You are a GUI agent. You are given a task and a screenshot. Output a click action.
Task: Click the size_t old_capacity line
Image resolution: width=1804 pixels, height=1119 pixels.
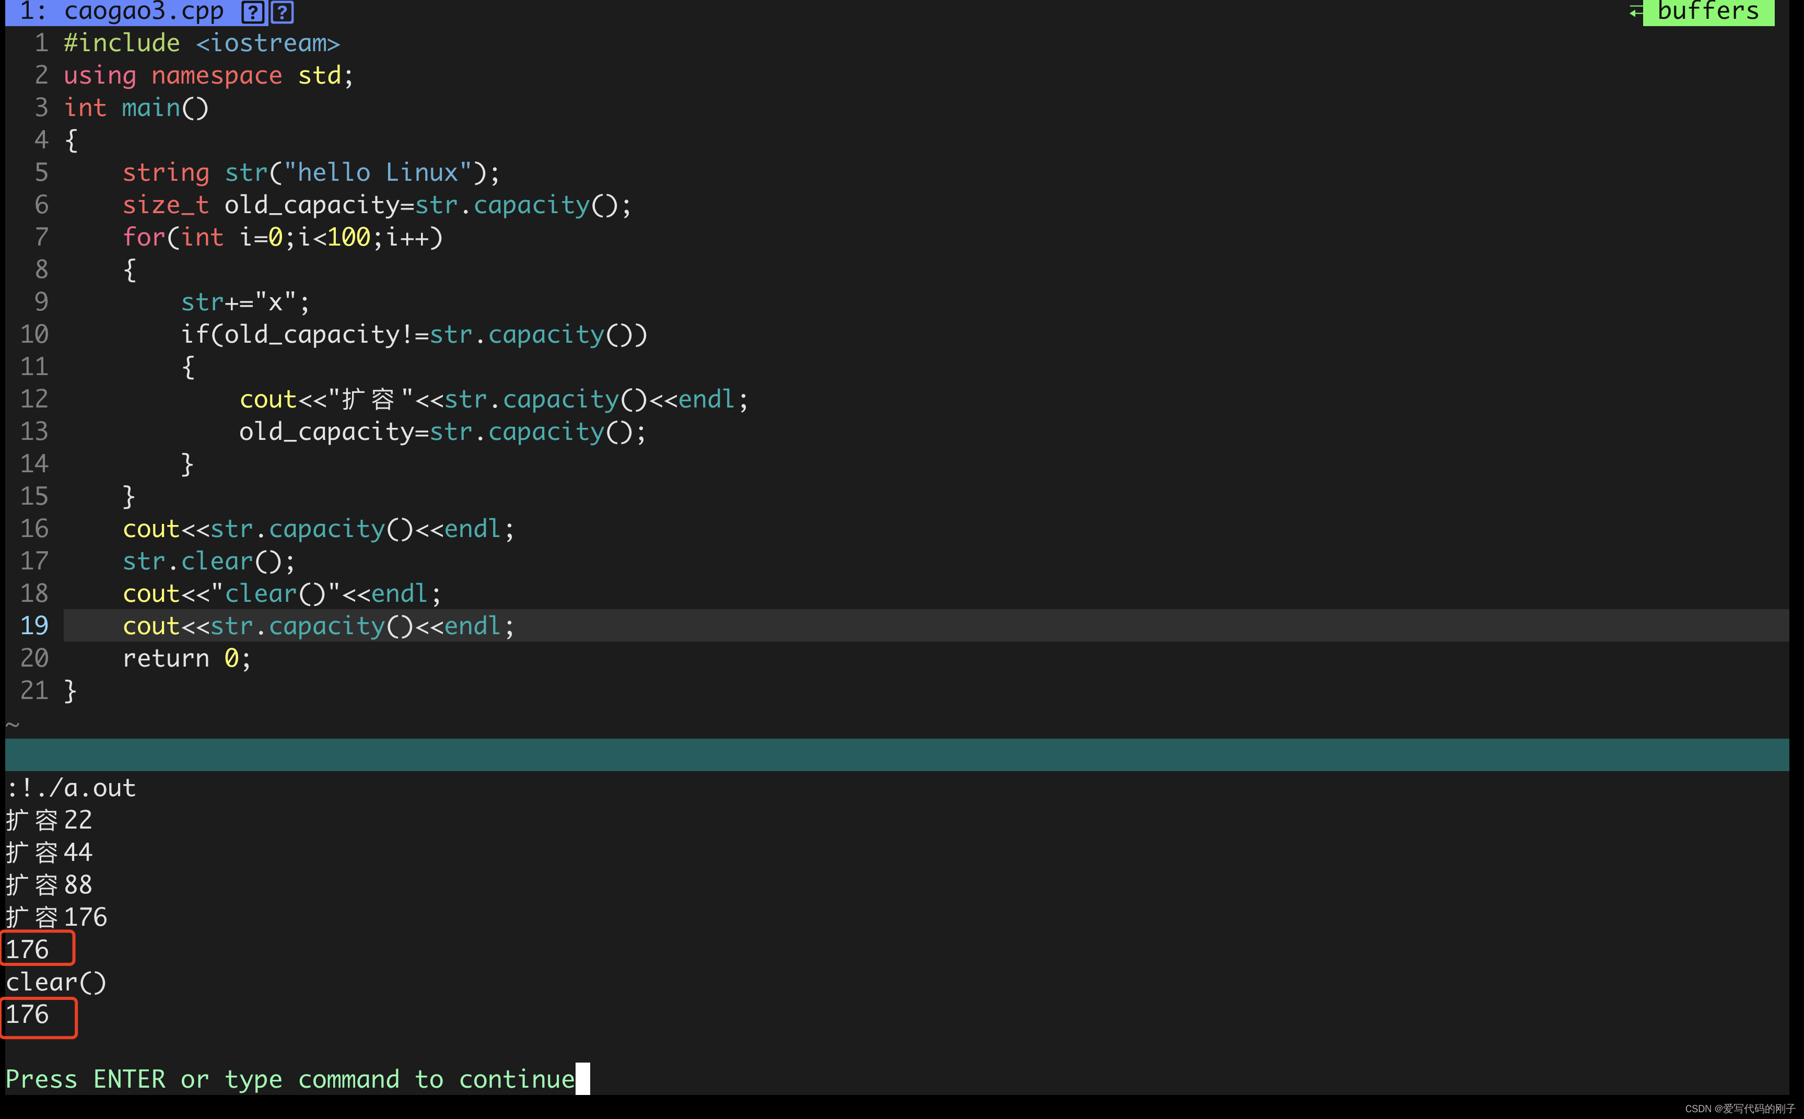(x=377, y=206)
